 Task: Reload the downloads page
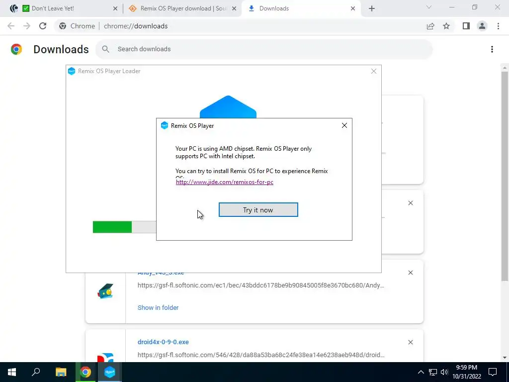pyautogui.click(x=43, y=26)
